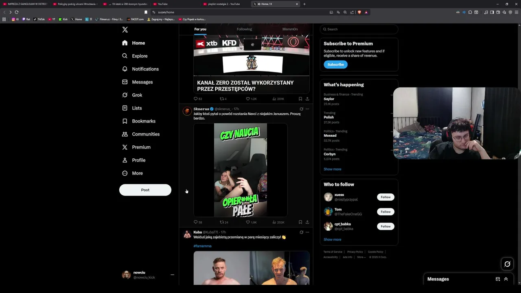Open Messages from the left sidebar
Screen dimensions: 521x293
pos(137,82)
